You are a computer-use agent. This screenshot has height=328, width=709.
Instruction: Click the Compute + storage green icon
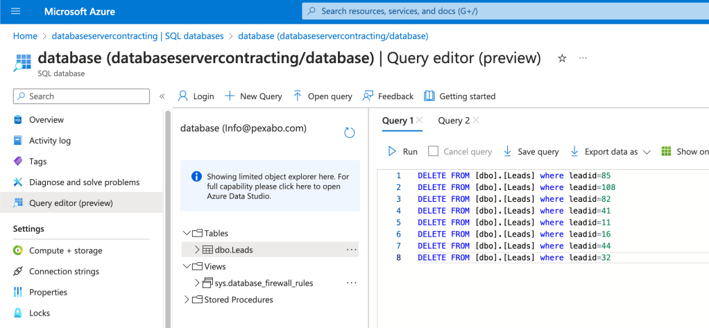pyautogui.click(x=17, y=250)
